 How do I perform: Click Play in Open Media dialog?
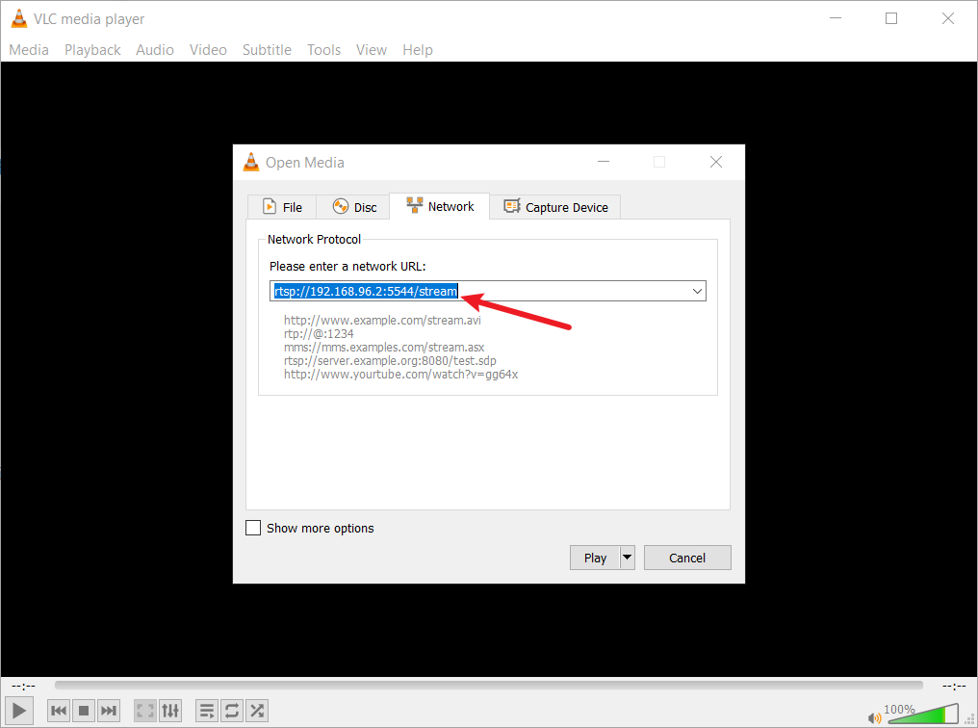tap(595, 558)
